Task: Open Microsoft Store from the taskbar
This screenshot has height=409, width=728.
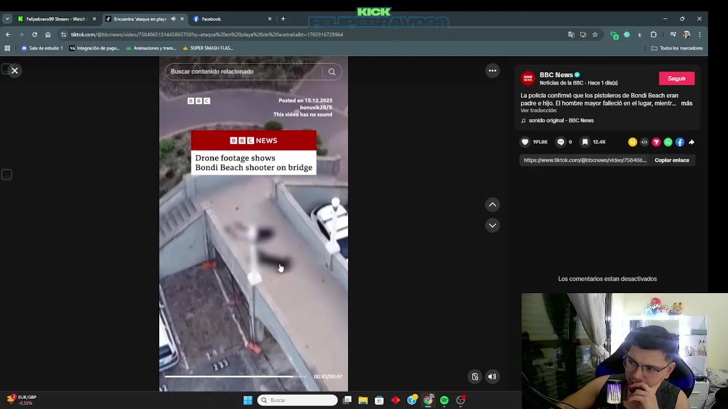Action: click(379, 400)
